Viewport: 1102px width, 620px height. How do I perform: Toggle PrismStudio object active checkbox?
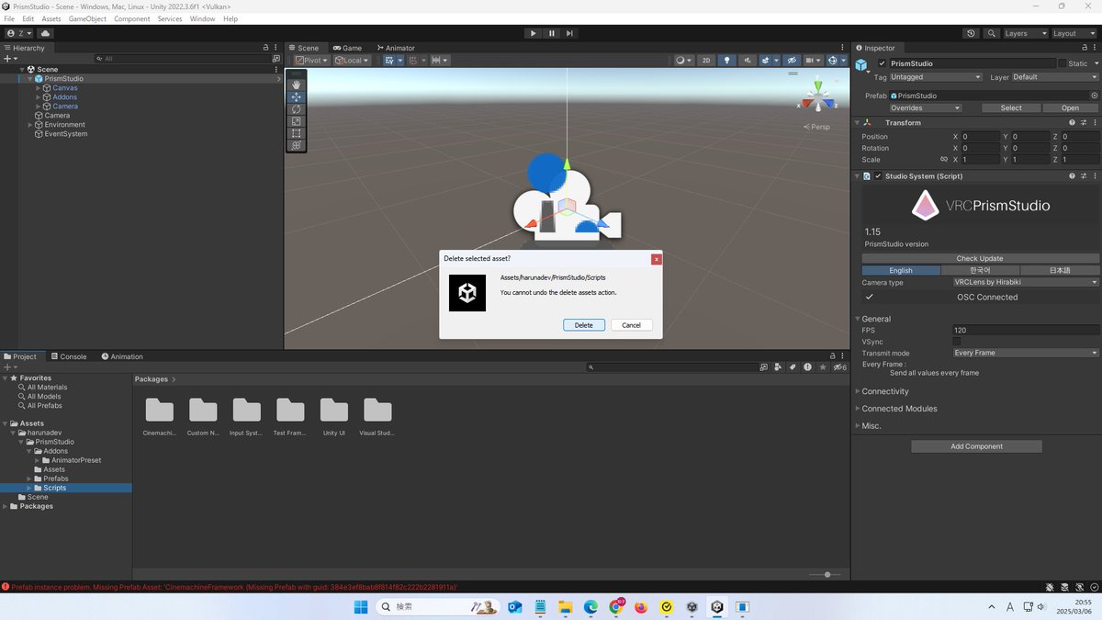(x=881, y=63)
